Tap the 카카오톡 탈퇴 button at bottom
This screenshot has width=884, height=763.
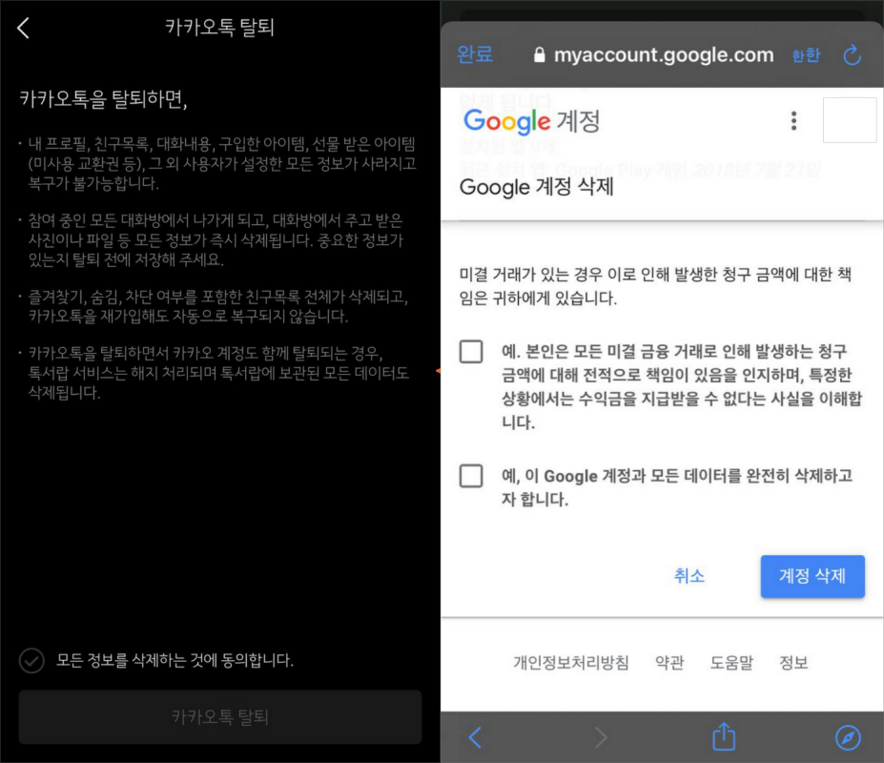220,717
